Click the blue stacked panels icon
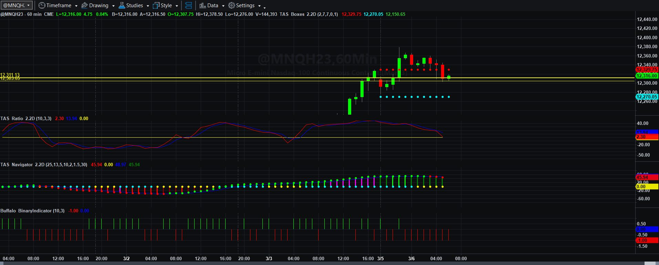The height and width of the screenshot is (265, 659). tap(188, 6)
